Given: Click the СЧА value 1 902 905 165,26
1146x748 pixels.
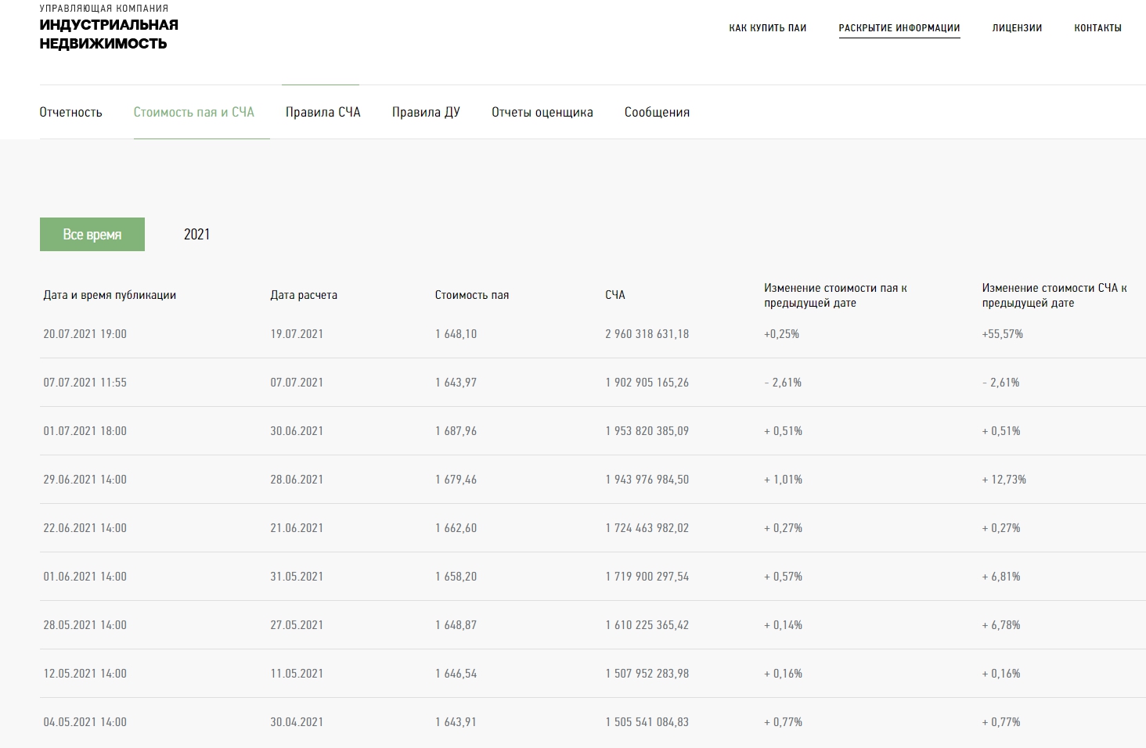Looking at the screenshot, I should (x=647, y=383).
